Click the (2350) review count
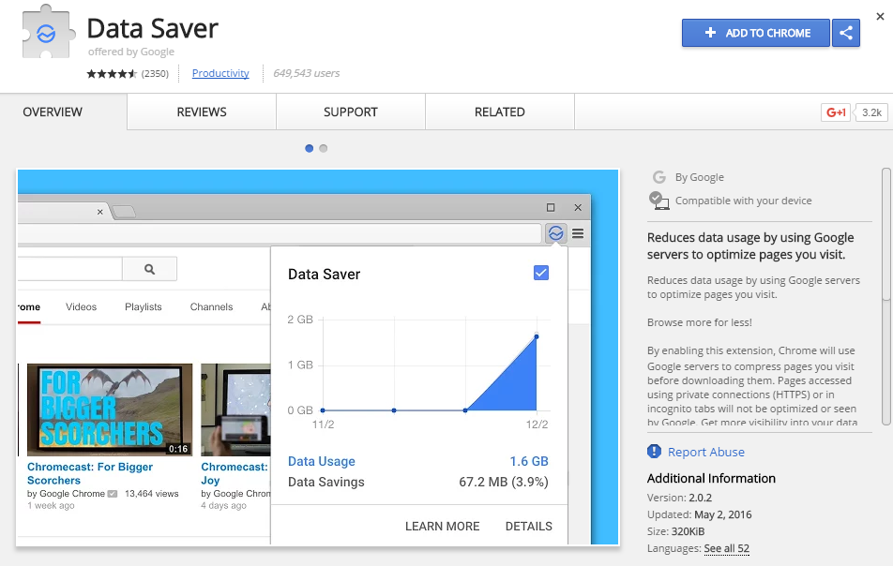This screenshot has width=893, height=566. [x=155, y=73]
